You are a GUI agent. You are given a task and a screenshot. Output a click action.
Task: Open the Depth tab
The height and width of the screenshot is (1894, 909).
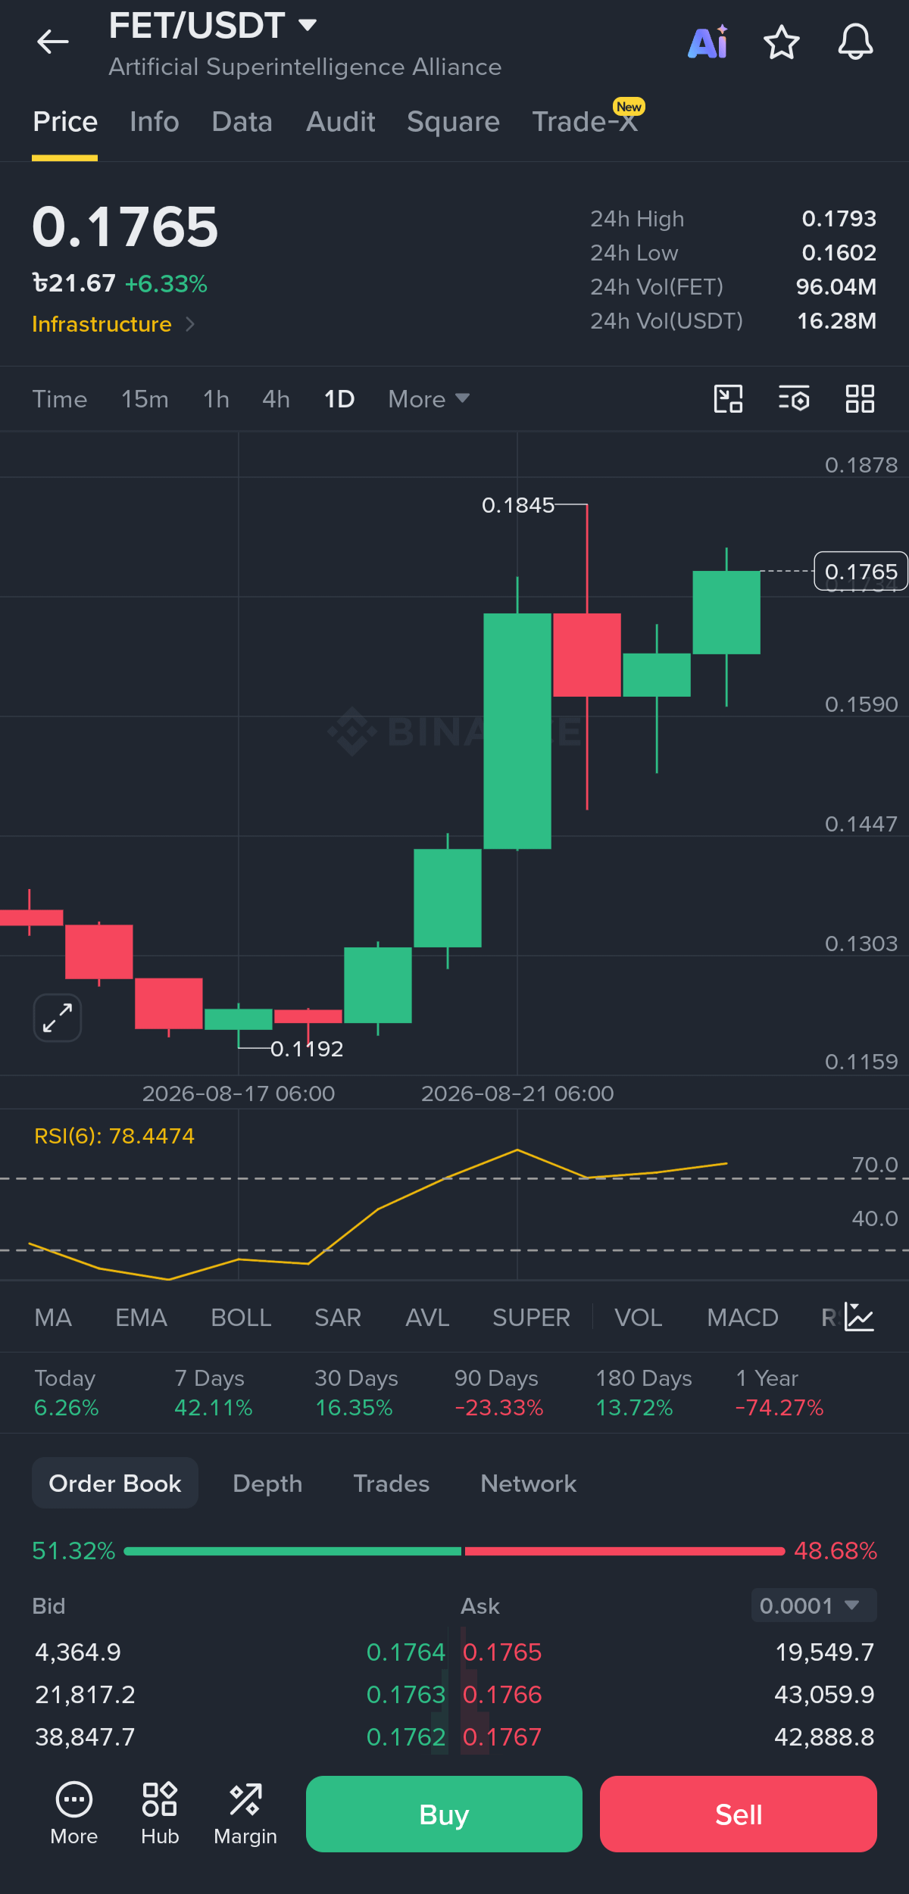click(x=267, y=1484)
